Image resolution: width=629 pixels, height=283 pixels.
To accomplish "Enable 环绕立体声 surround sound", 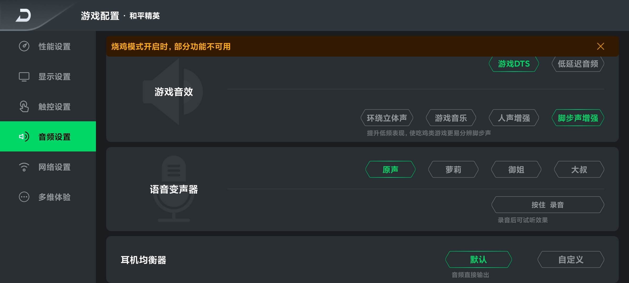I will (x=387, y=118).
